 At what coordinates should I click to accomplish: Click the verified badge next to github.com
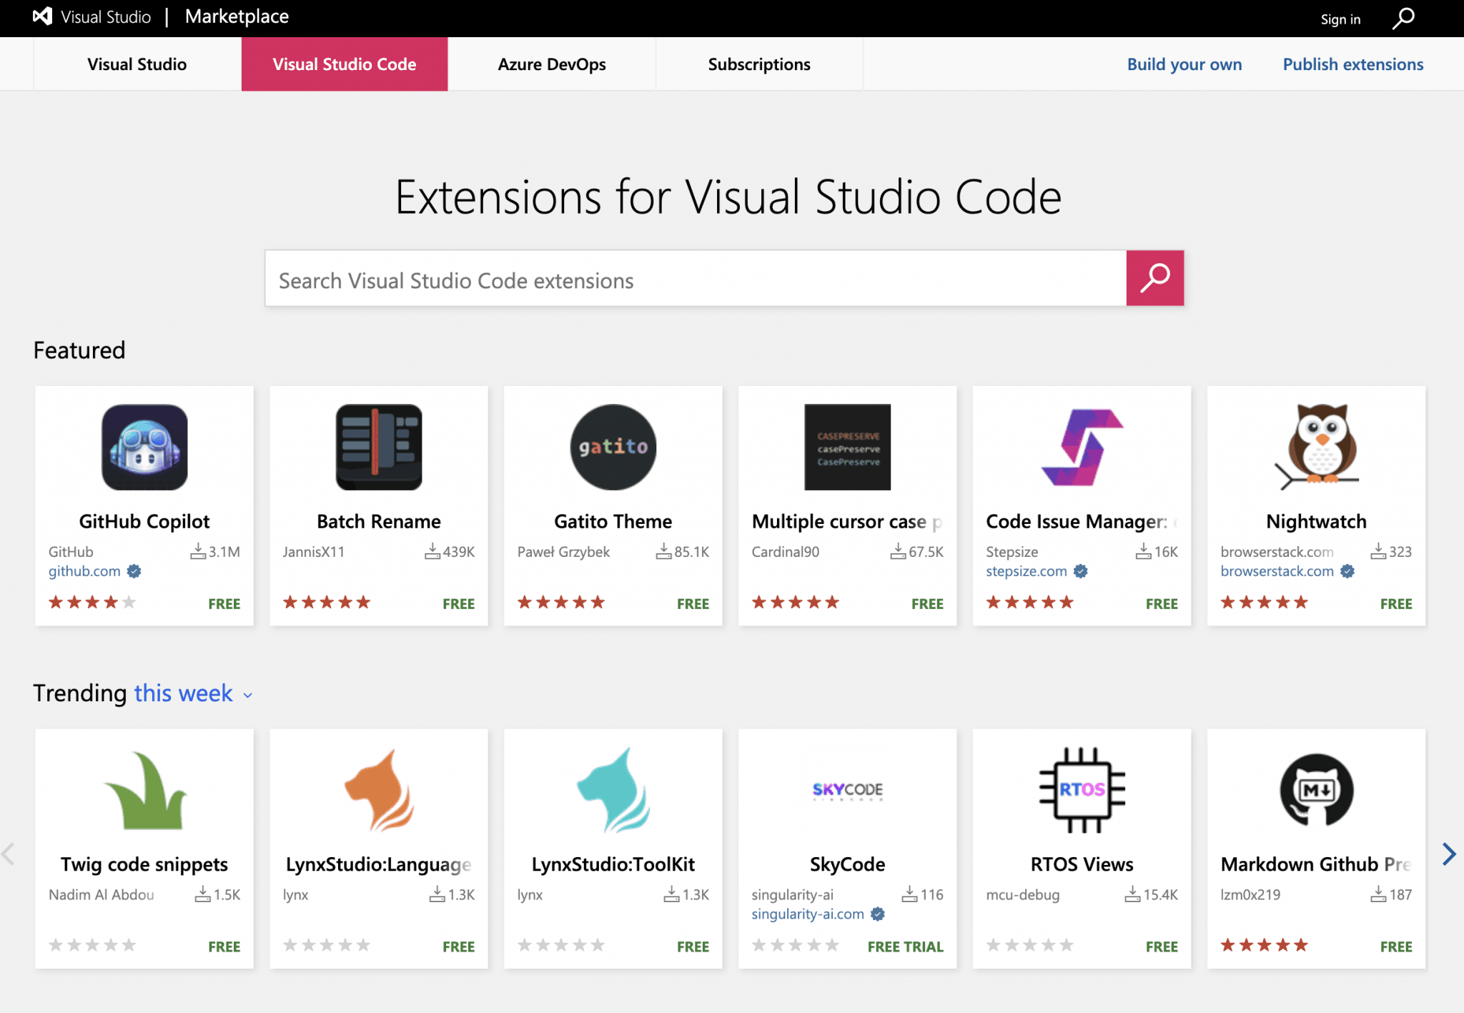[x=134, y=571]
